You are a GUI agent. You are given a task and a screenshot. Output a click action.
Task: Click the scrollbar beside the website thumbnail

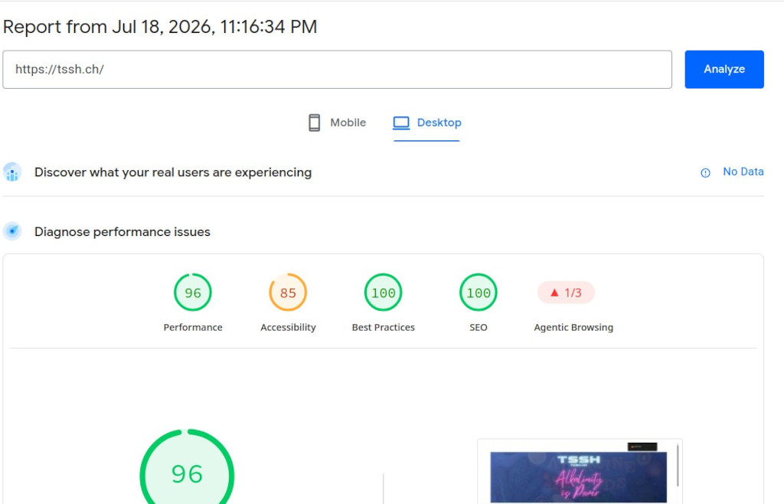(678, 466)
